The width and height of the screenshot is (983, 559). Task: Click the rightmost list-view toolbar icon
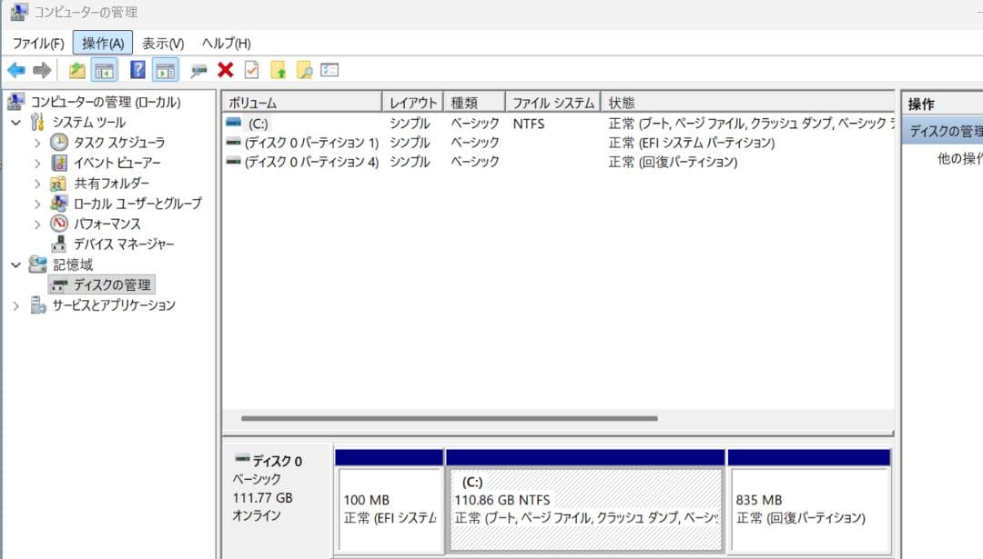(330, 70)
